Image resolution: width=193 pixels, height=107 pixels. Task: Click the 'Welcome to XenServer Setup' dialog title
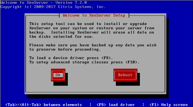[94, 15]
